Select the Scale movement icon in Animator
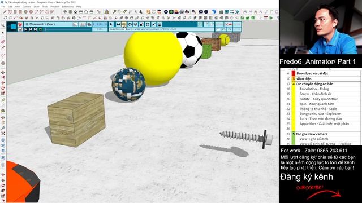Viewport: 362px width, 203px height. pos(141,24)
